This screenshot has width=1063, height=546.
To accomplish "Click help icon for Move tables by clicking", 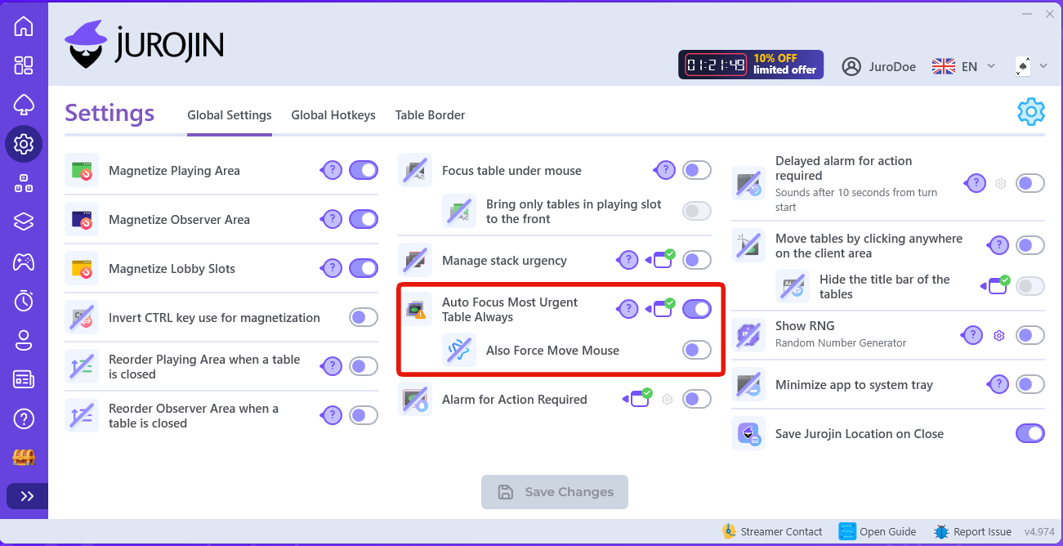I will pos(998,245).
